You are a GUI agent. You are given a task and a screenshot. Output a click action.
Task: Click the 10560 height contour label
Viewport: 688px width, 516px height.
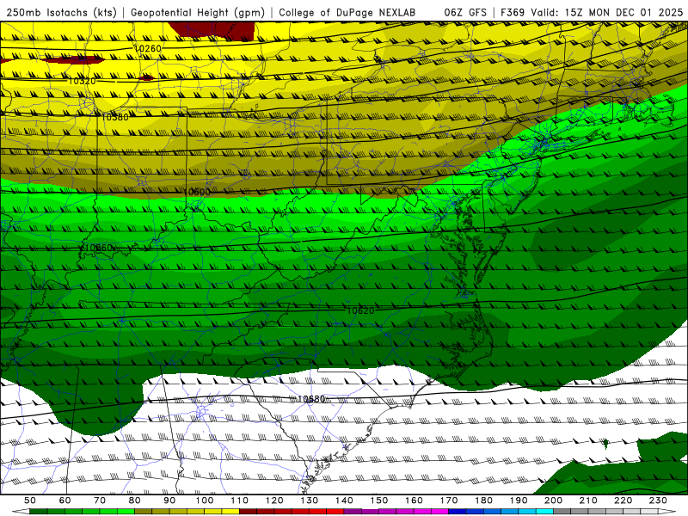[x=99, y=248]
